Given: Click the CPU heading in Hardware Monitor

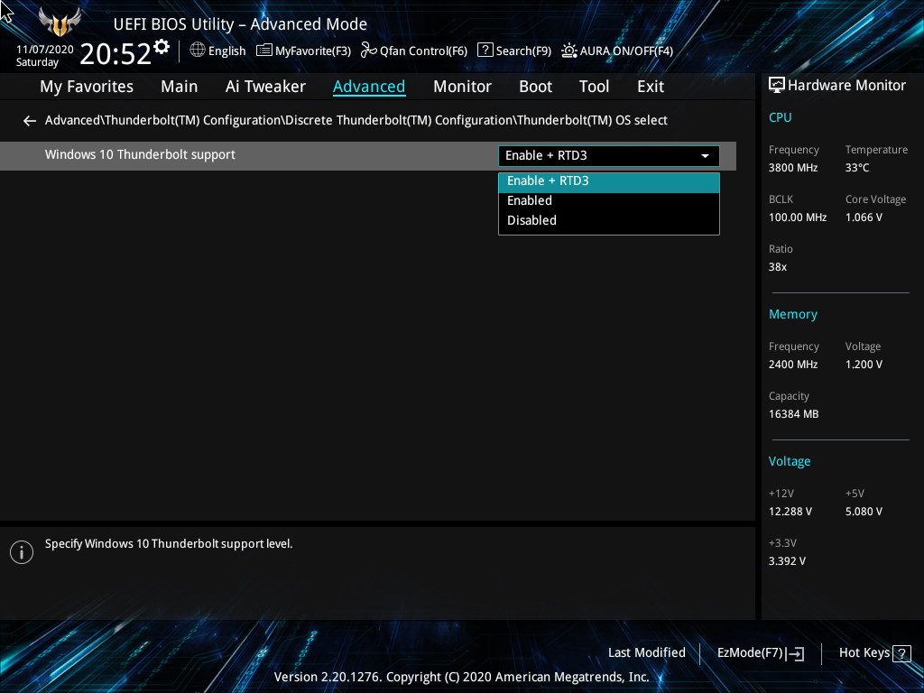Looking at the screenshot, I should [x=780, y=117].
